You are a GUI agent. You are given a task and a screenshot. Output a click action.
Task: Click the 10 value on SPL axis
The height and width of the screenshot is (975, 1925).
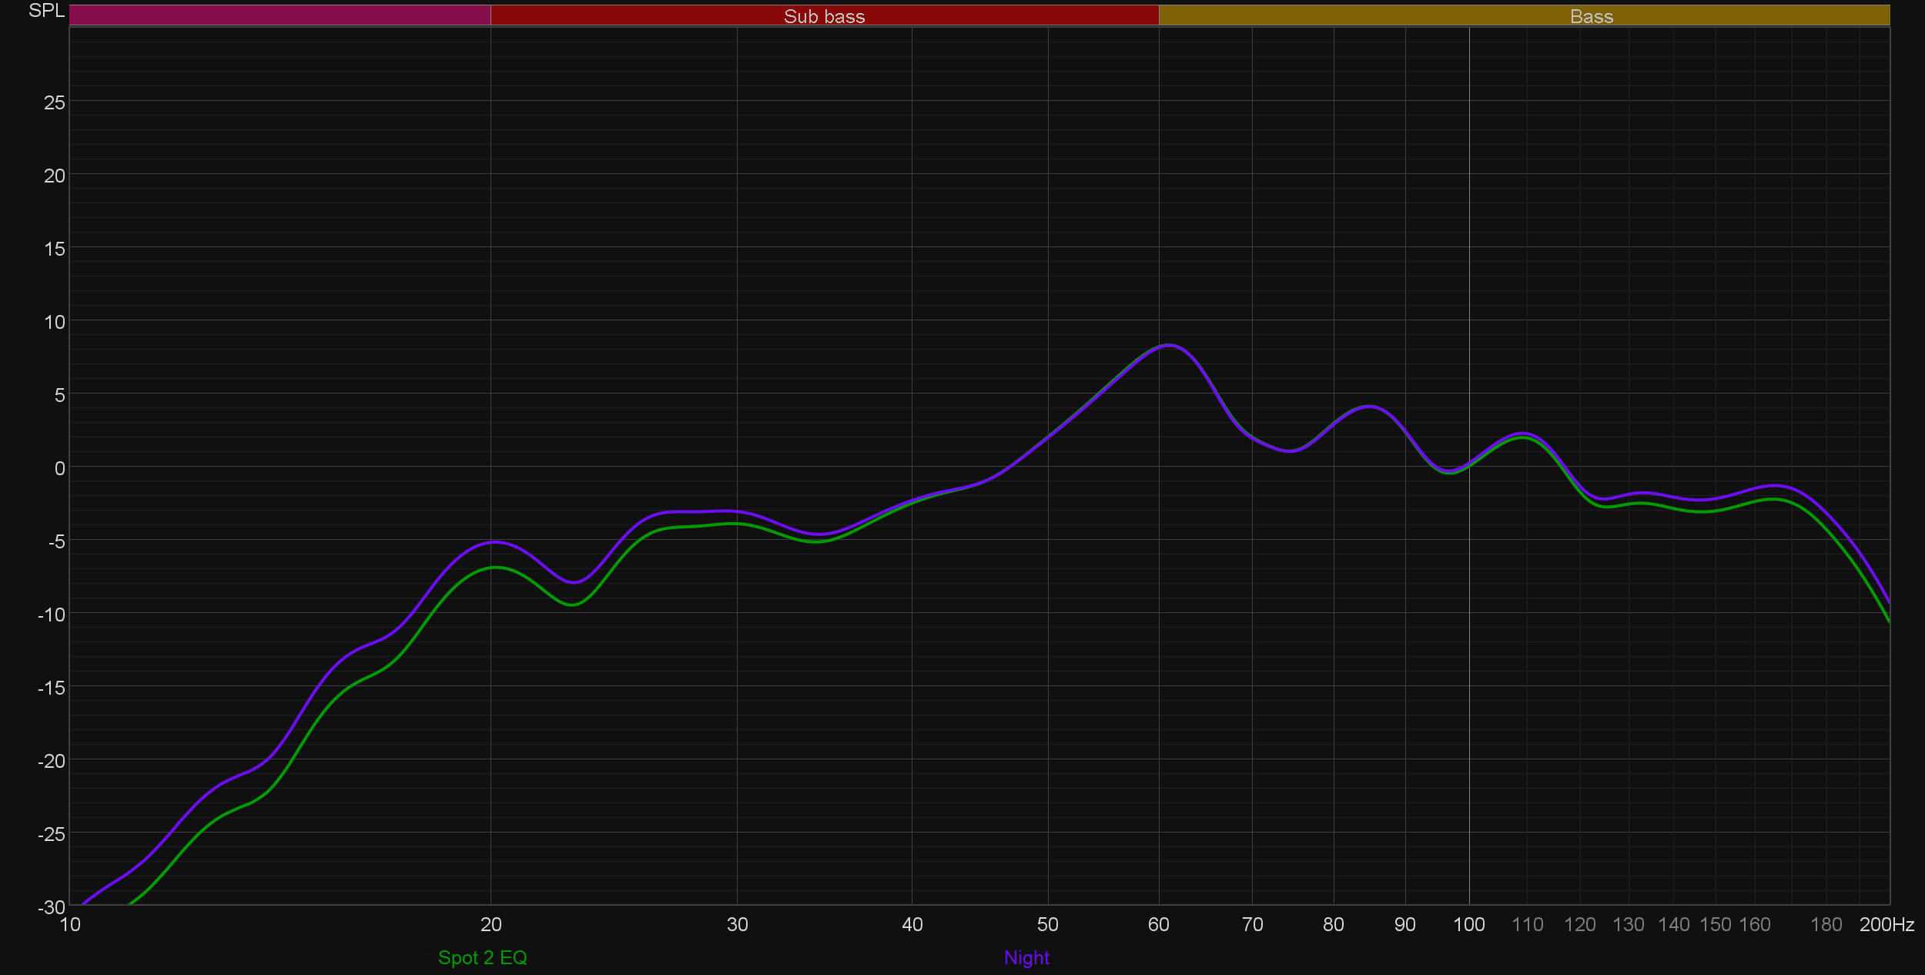55,322
